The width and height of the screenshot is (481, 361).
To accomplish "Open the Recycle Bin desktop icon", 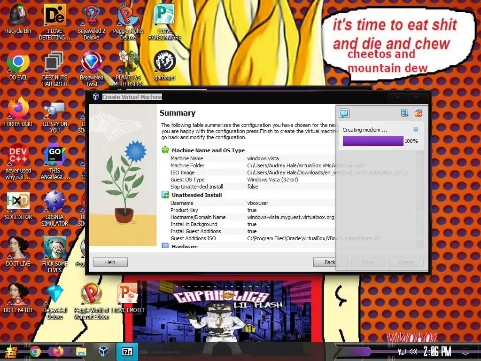I will [x=18, y=18].
